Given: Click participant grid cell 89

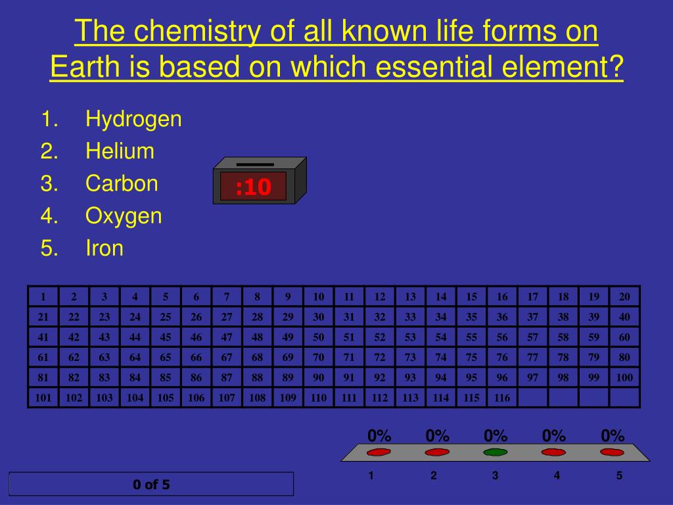Looking at the screenshot, I should (x=288, y=377).
